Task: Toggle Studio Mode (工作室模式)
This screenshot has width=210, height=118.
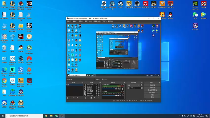Action: [x=152, y=93]
